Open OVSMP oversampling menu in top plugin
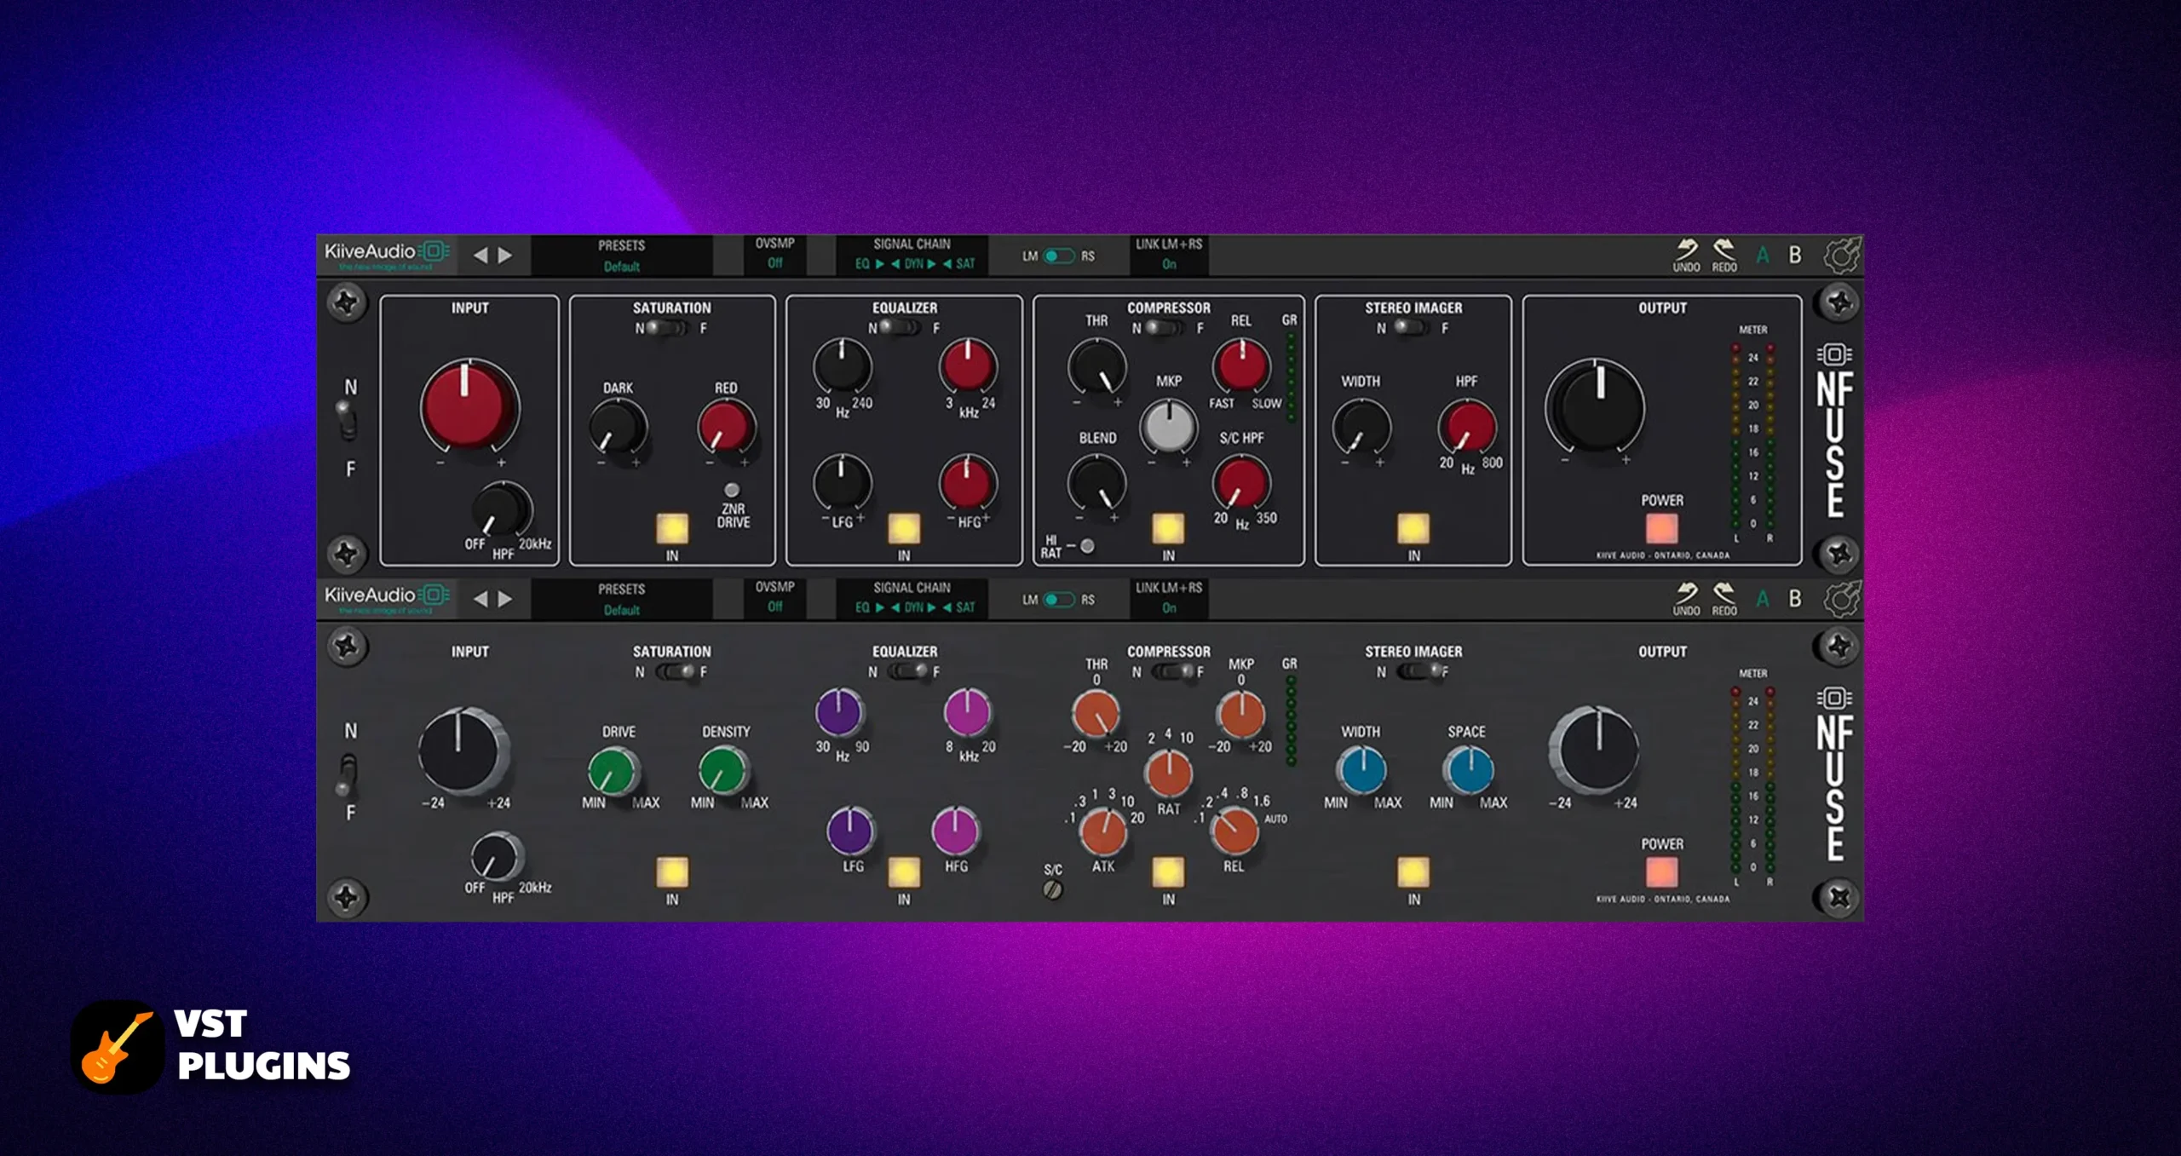Screen dimensions: 2181x1156 coord(774,254)
